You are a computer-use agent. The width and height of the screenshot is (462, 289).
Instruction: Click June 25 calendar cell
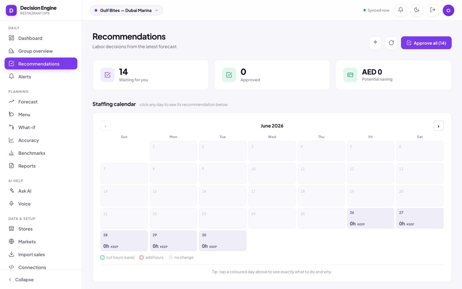coord(321,218)
